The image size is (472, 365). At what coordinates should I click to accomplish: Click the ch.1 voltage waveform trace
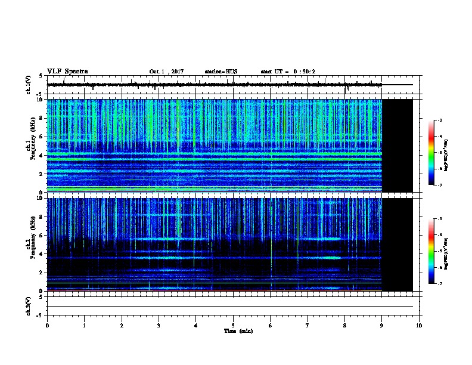pos(215,85)
